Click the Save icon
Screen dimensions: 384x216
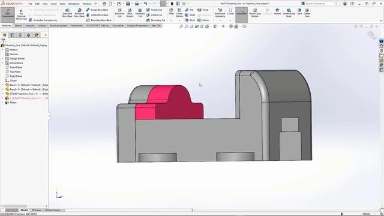(128, 4)
